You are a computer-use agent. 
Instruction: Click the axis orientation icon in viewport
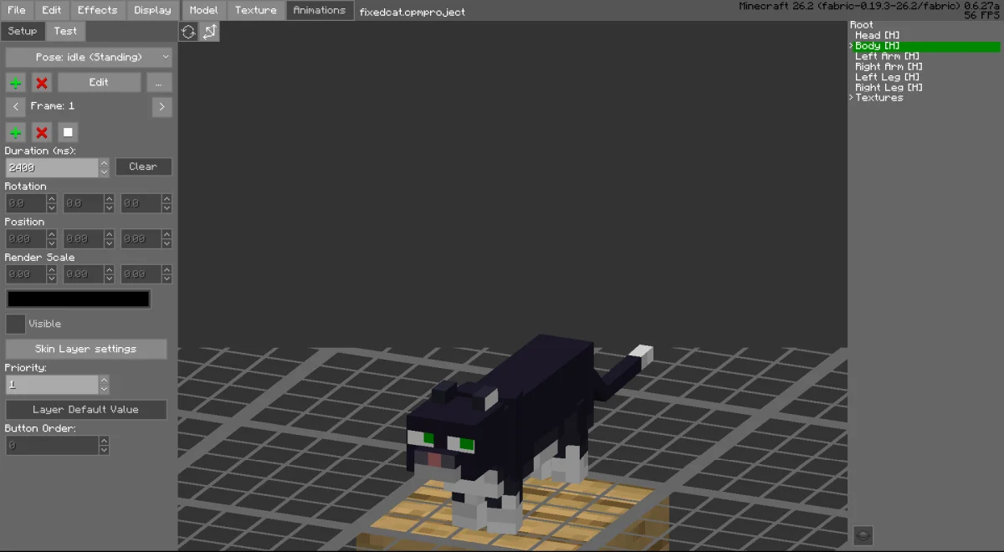click(x=209, y=32)
